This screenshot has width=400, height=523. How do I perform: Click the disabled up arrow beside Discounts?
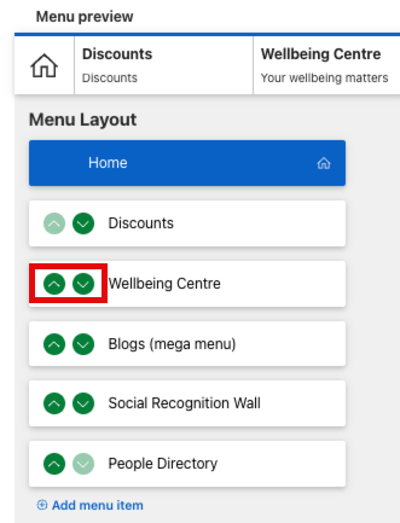click(54, 223)
